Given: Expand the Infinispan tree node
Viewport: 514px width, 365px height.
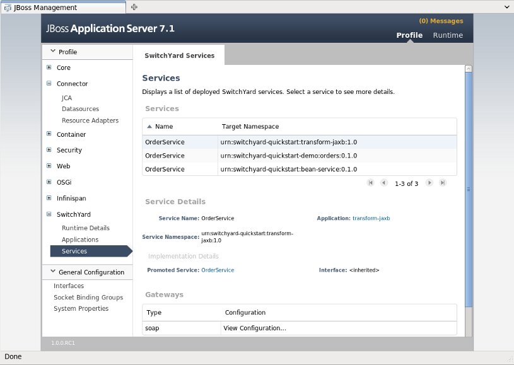Looking at the screenshot, I should pyautogui.click(x=49, y=198).
